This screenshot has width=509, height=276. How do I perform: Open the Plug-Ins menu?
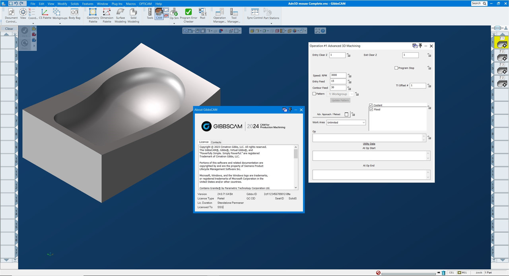[117, 4]
